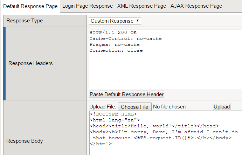242x155 pixels.
Task: Place cursor on Cache-Control: no-cache line
Action: coord(125,38)
